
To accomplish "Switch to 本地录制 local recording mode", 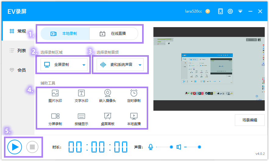I will [65, 34].
